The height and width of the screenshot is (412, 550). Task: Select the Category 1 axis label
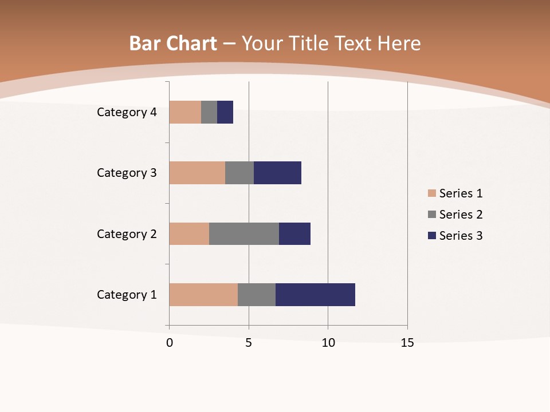(x=127, y=295)
